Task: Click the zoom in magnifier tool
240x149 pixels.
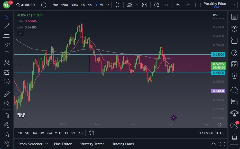Action: pyautogui.click(x=7, y=103)
